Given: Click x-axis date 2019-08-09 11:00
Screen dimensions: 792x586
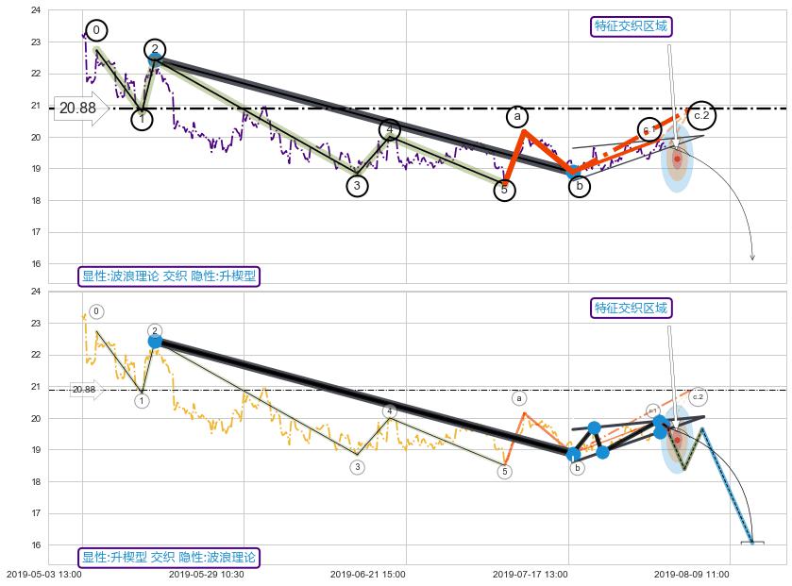Looking at the screenshot, I should [692, 574].
